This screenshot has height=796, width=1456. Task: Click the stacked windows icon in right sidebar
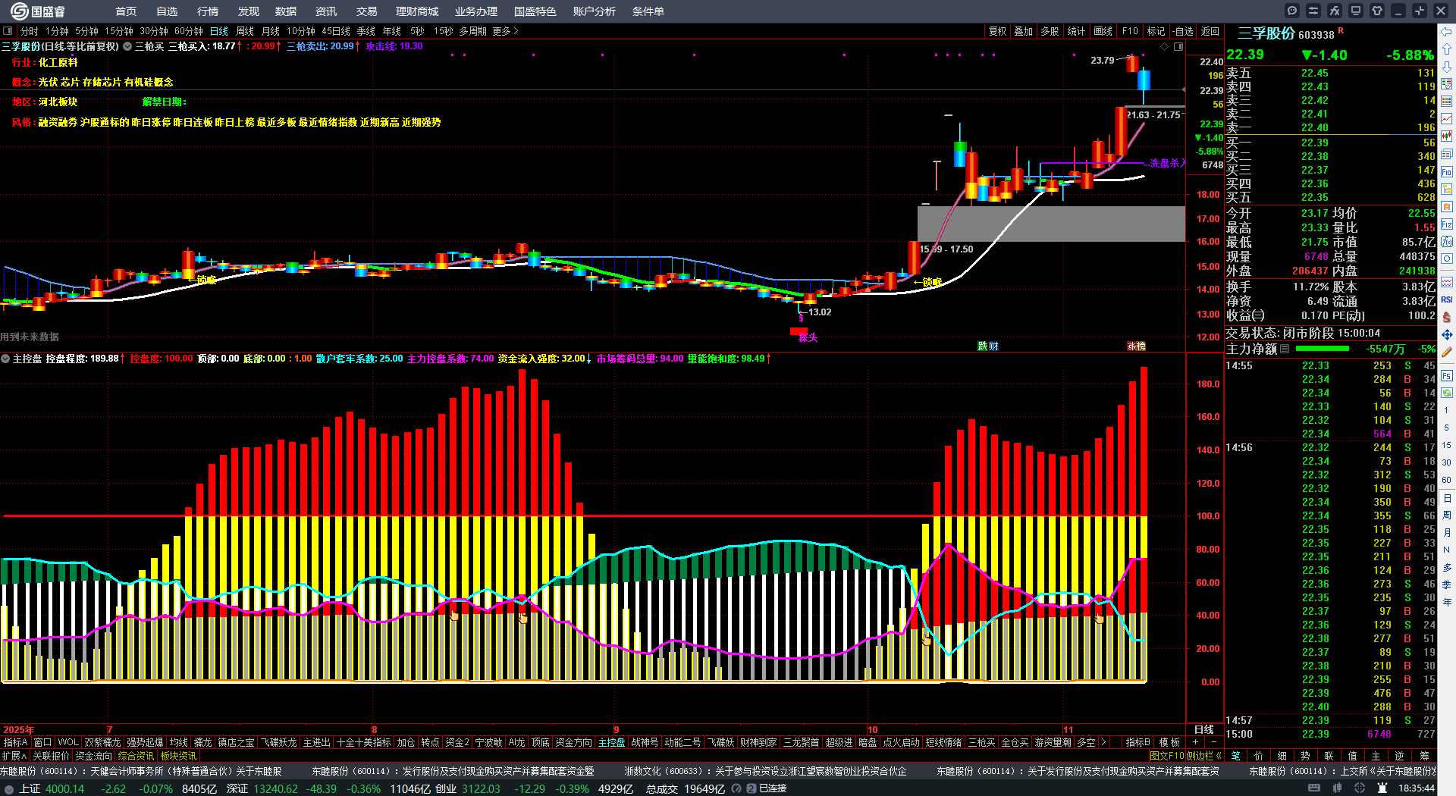(1447, 154)
